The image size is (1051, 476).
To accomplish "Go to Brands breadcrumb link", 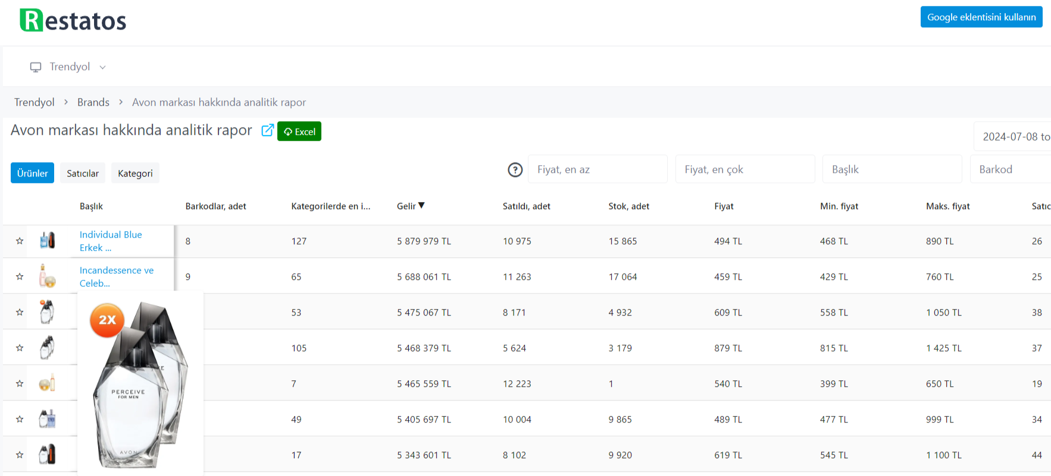I will click(x=93, y=102).
